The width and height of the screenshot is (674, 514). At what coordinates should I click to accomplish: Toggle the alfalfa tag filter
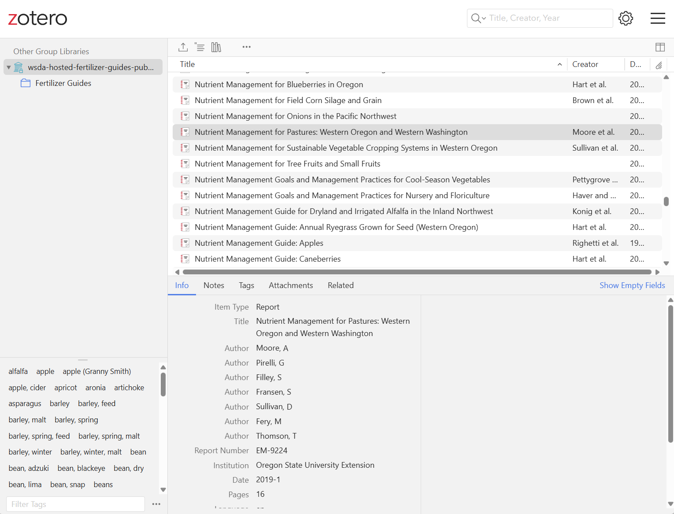18,371
